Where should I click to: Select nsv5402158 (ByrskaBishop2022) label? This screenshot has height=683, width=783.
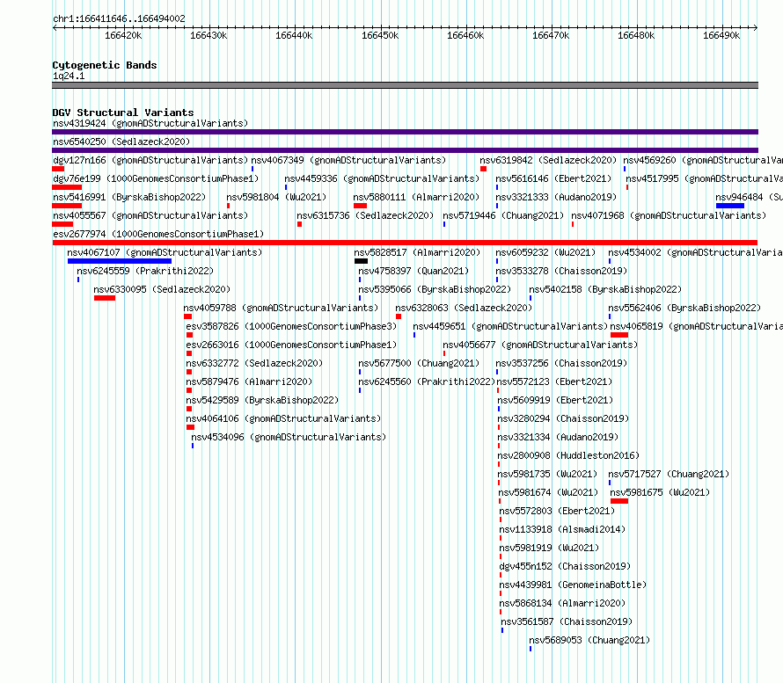click(x=605, y=289)
